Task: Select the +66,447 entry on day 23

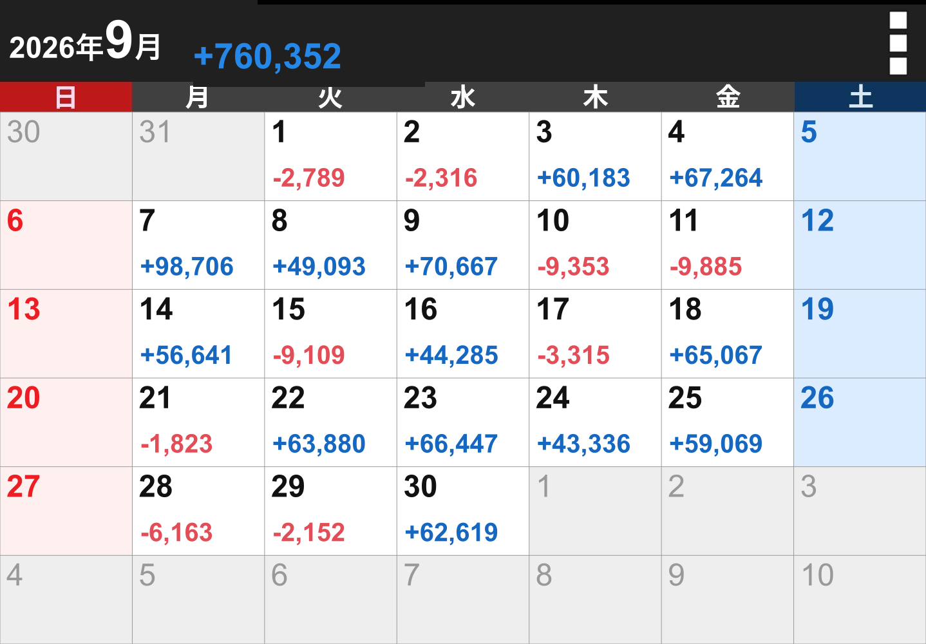Action: pyautogui.click(x=451, y=444)
